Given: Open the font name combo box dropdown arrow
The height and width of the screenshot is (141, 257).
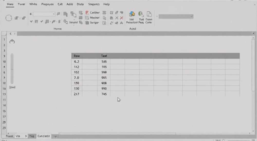Looking at the screenshot, I should [54, 14].
